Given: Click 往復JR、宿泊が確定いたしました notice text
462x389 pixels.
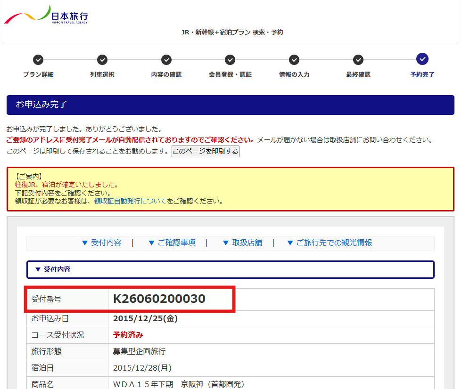Looking at the screenshot, I should click(67, 185).
